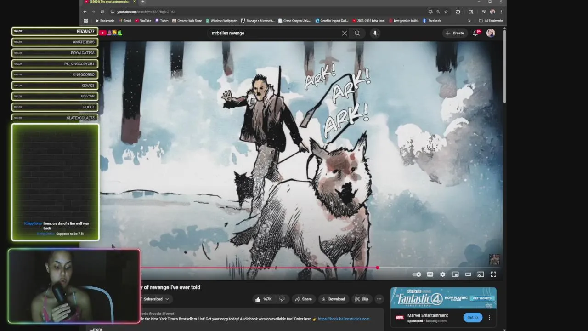588x331 pixels.
Task: Open Chrome Web Store bookmark
Action: click(x=187, y=21)
